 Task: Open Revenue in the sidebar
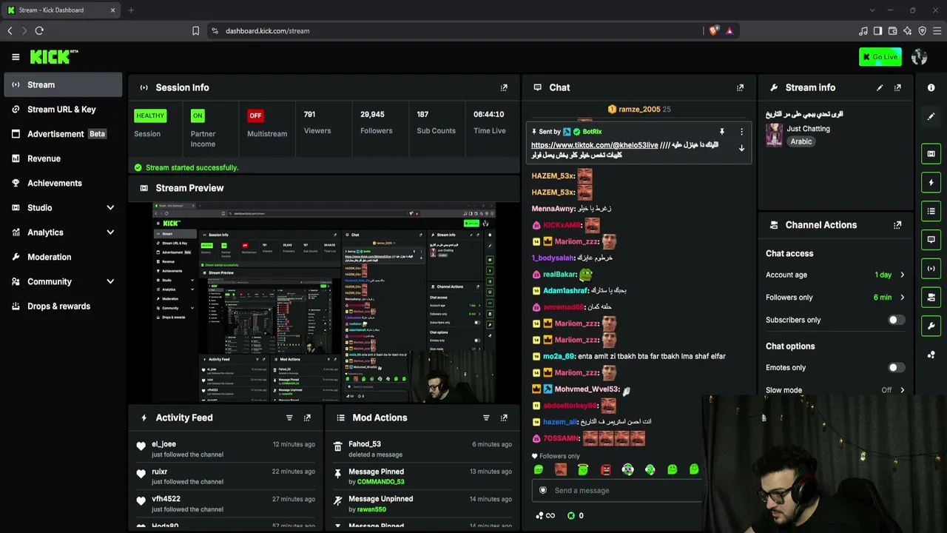coord(63,158)
